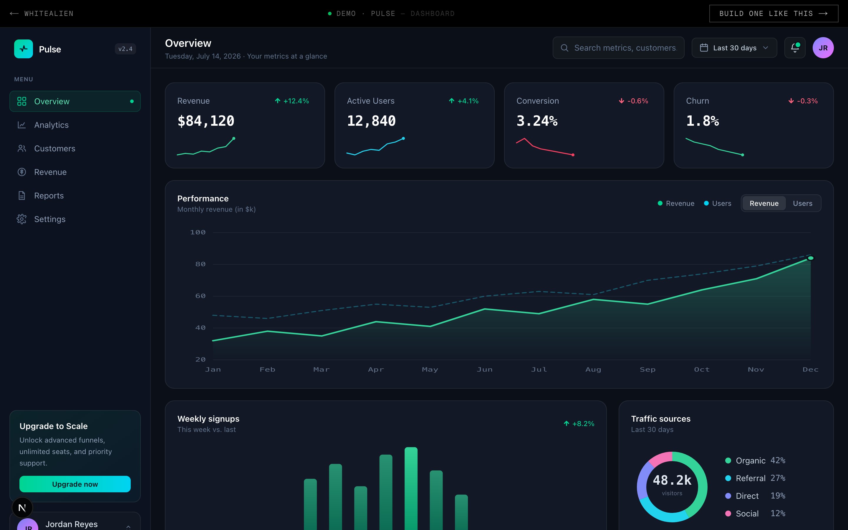
Task: Click the Settings gear icon
Action: point(22,219)
